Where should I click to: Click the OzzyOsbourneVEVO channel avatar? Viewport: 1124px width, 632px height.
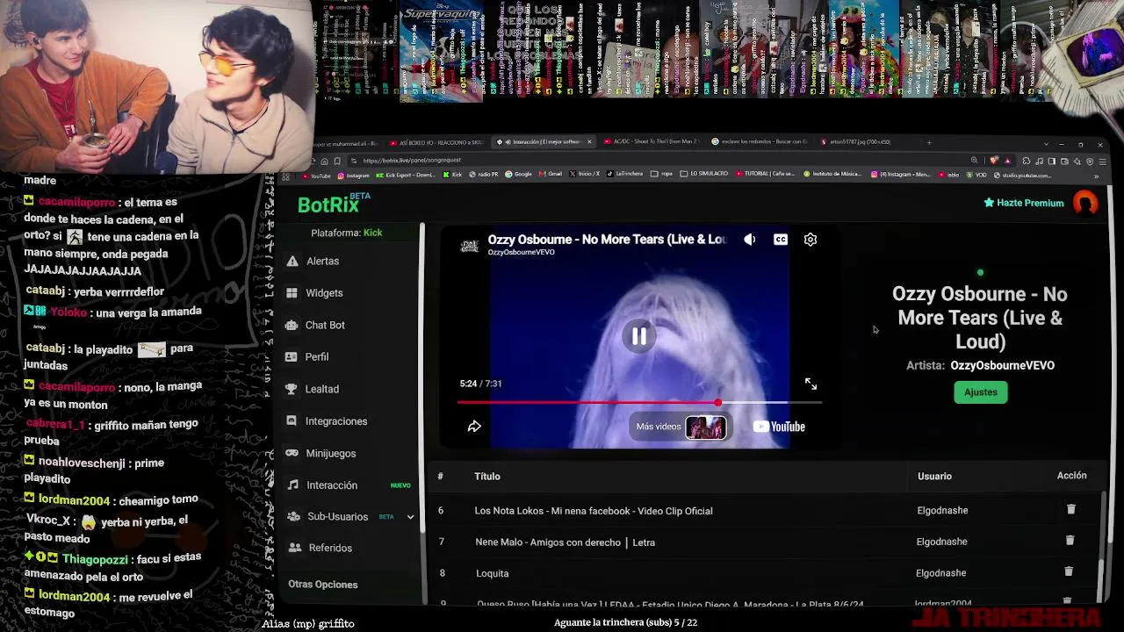click(470, 245)
